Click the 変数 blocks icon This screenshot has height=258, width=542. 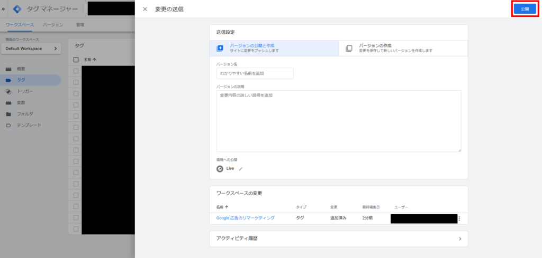[8, 103]
